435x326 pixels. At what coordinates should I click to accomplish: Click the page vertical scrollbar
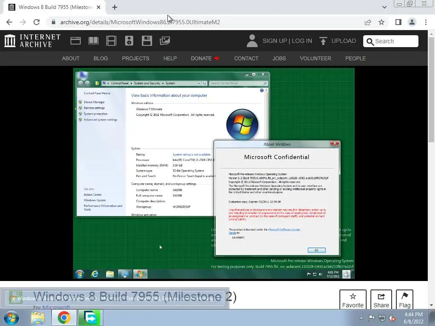point(431,90)
